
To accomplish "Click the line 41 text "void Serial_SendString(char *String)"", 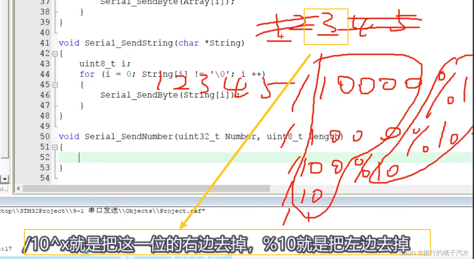I will 152,43.
